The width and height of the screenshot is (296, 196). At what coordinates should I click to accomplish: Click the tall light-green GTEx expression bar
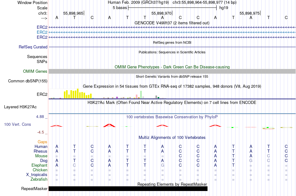point(141,95)
